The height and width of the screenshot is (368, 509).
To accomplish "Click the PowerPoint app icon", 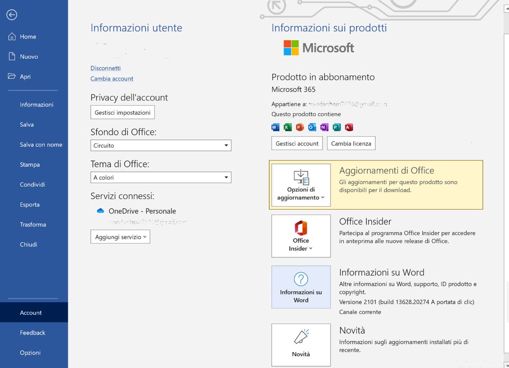I will pos(300,127).
